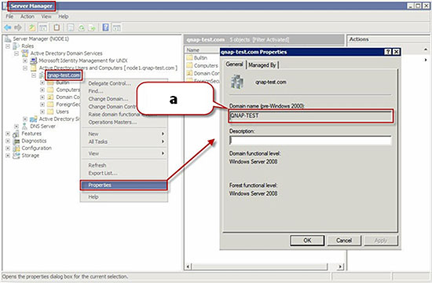Open the New submenu in context menu
The height and width of the screenshot is (283, 432).
click(124, 134)
